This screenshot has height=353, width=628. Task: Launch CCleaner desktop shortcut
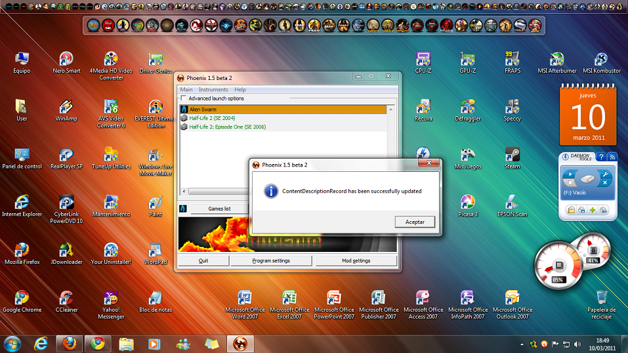coord(66,301)
